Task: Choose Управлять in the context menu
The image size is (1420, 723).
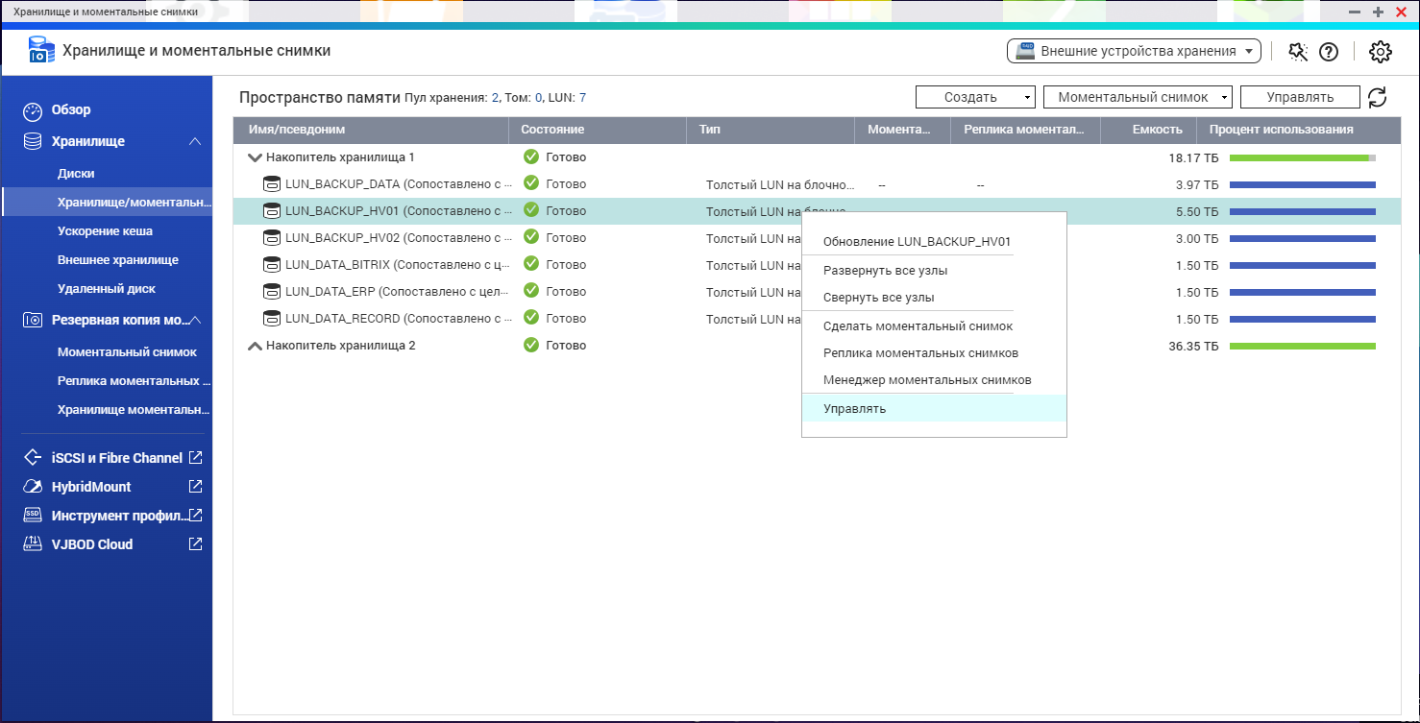Action: (x=934, y=409)
